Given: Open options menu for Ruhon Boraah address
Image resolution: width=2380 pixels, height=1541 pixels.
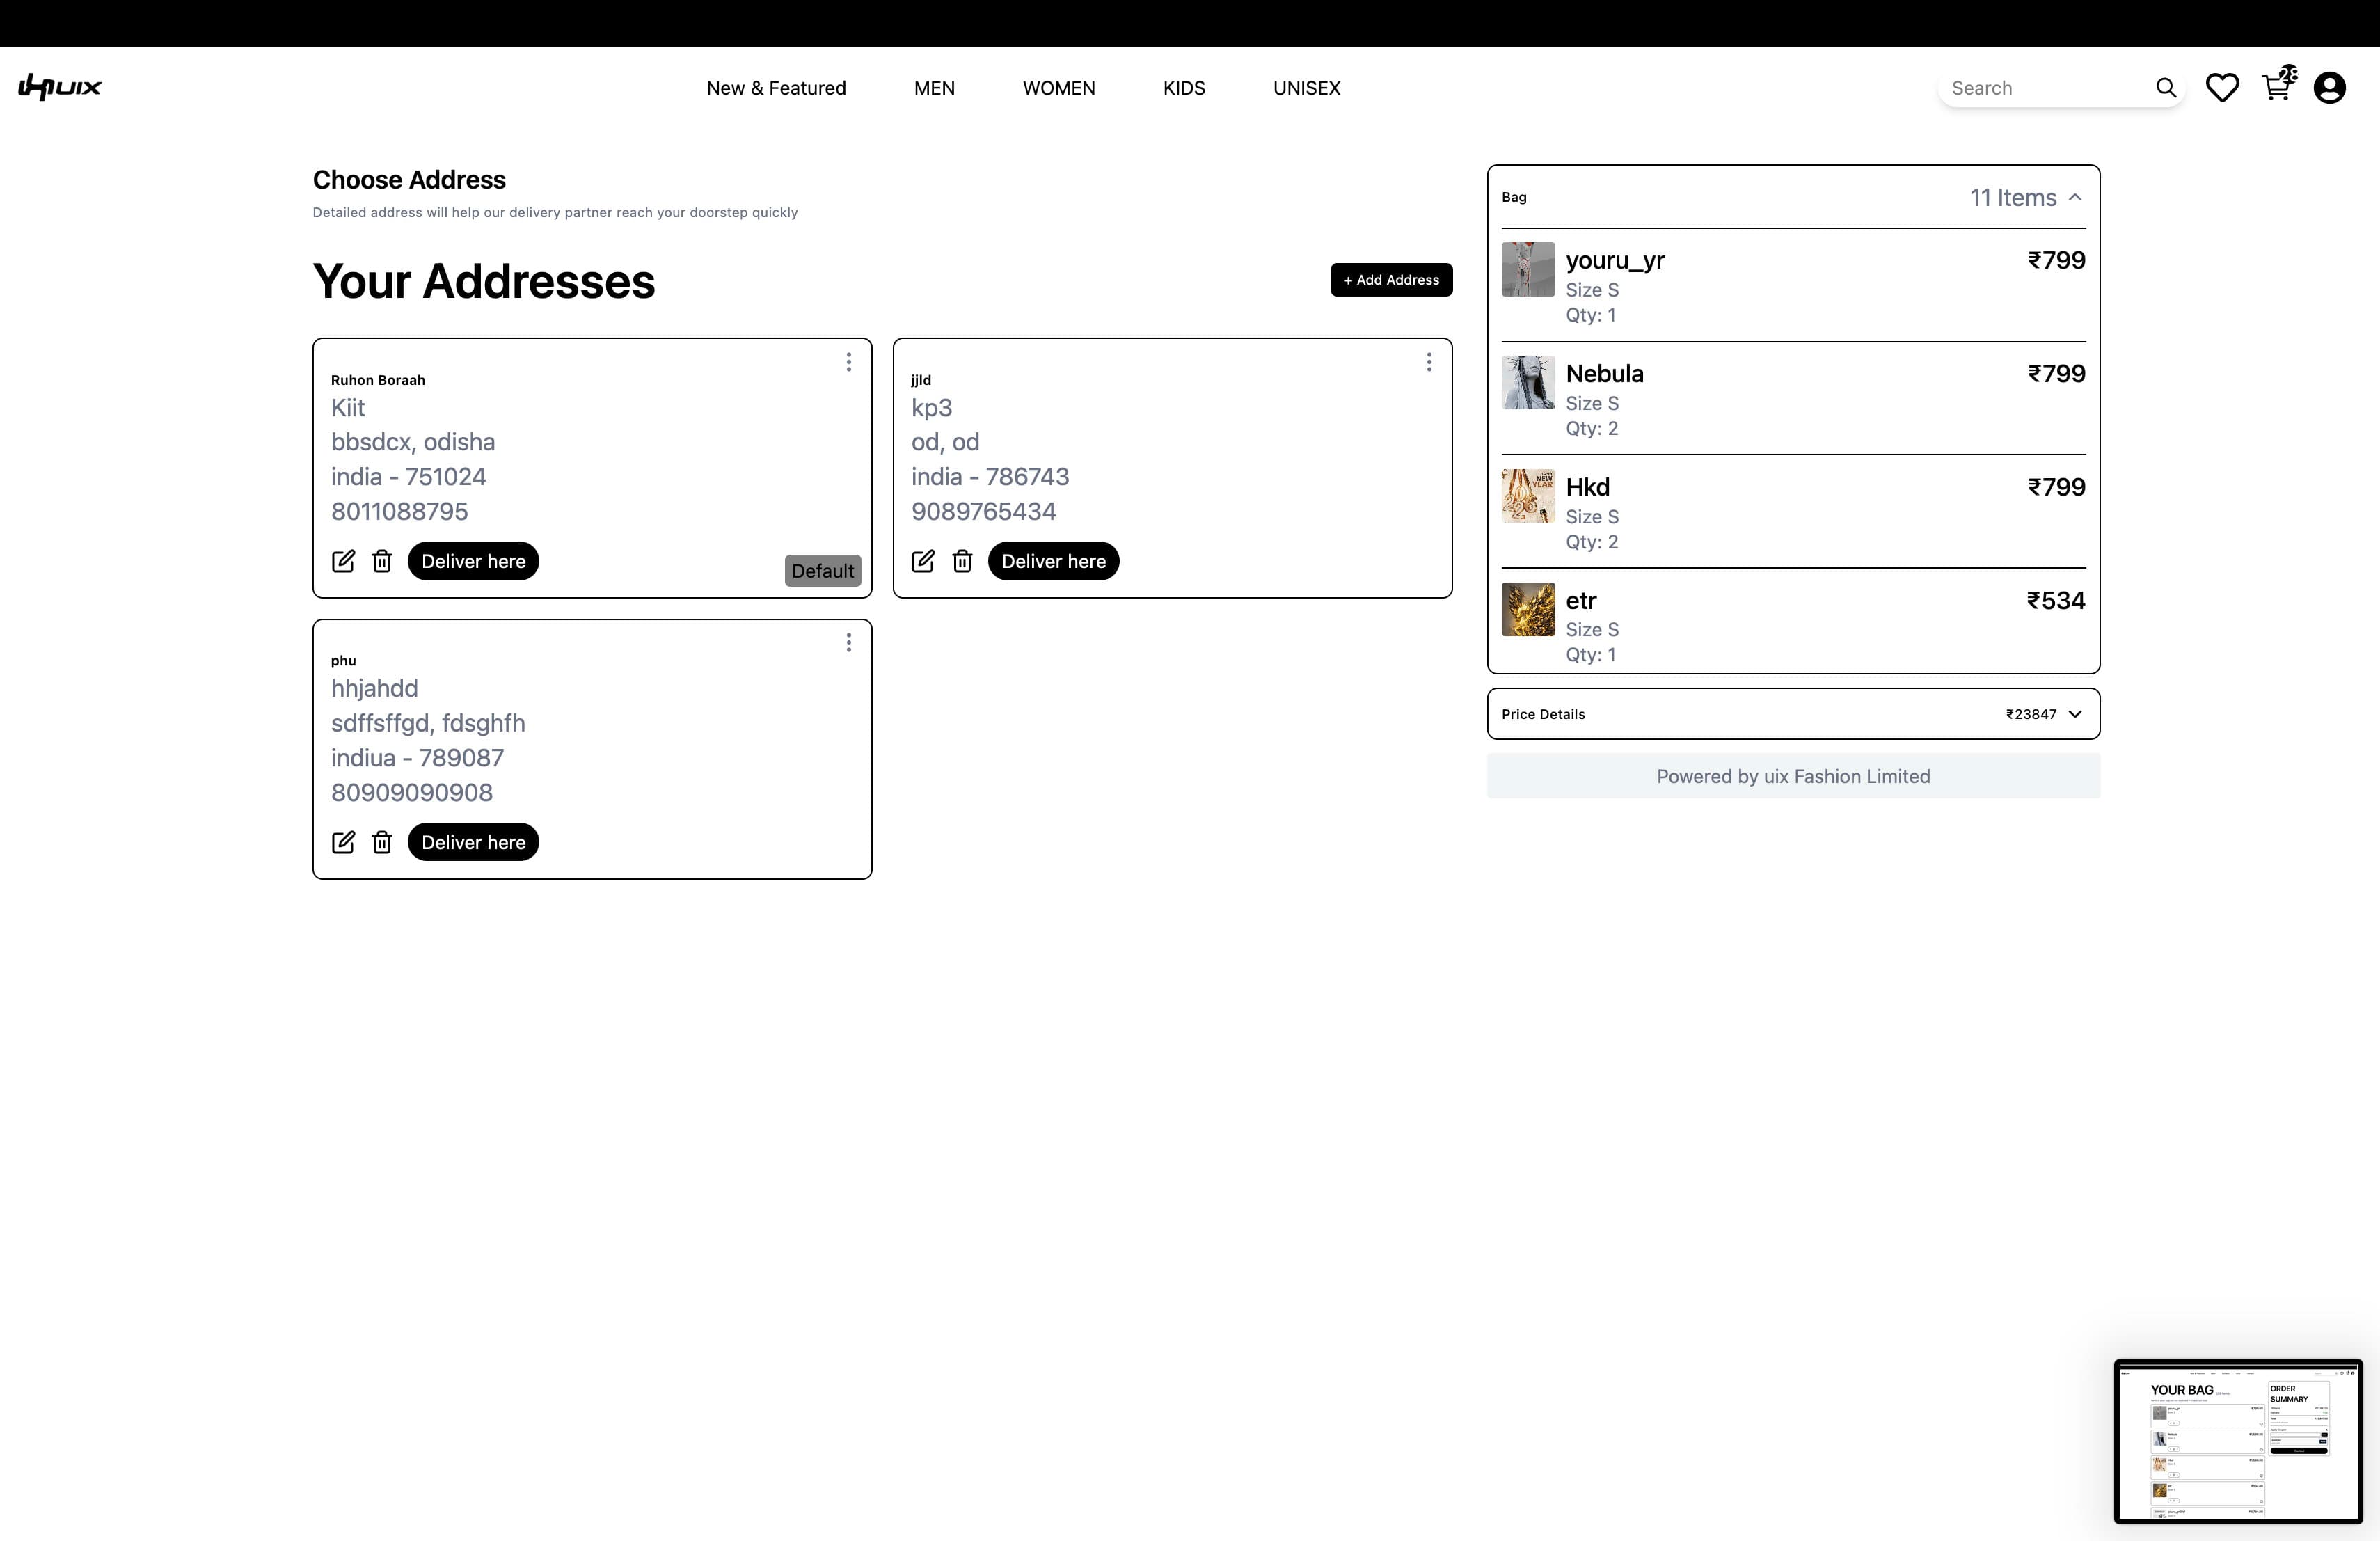Looking at the screenshot, I should [x=849, y=362].
